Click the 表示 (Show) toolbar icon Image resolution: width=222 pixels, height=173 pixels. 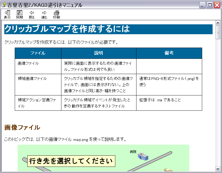(x=7, y=14)
